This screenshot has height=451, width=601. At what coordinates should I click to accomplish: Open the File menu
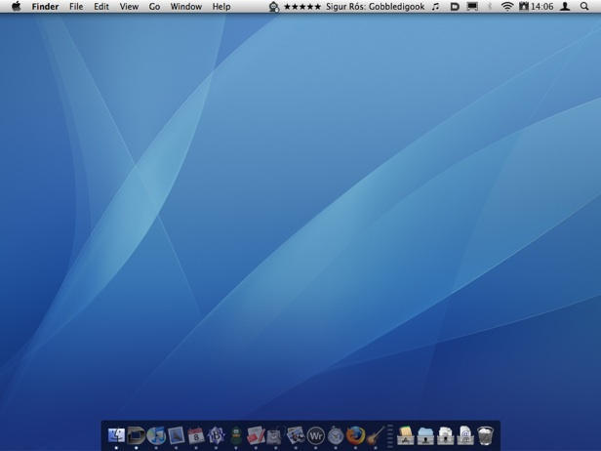(x=76, y=7)
